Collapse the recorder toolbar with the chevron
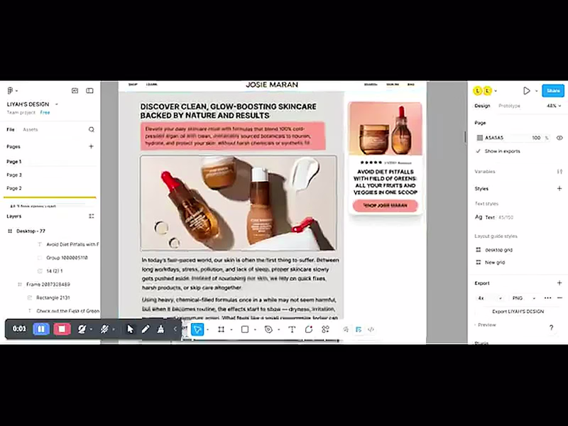The width and height of the screenshot is (568, 426). pos(175,329)
